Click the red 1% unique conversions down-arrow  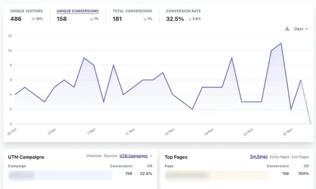click(91, 19)
